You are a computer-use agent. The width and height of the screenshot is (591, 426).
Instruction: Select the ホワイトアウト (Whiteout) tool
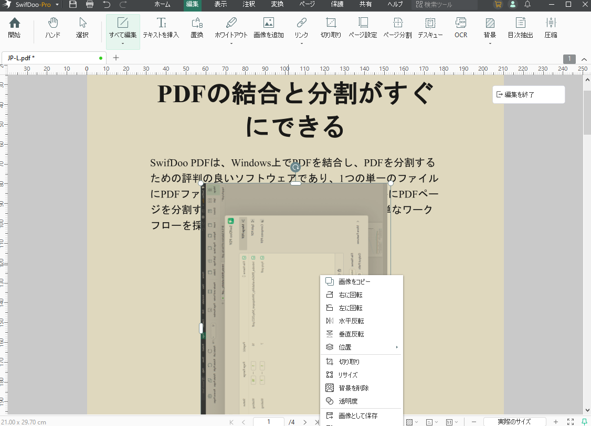tap(231, 28)
